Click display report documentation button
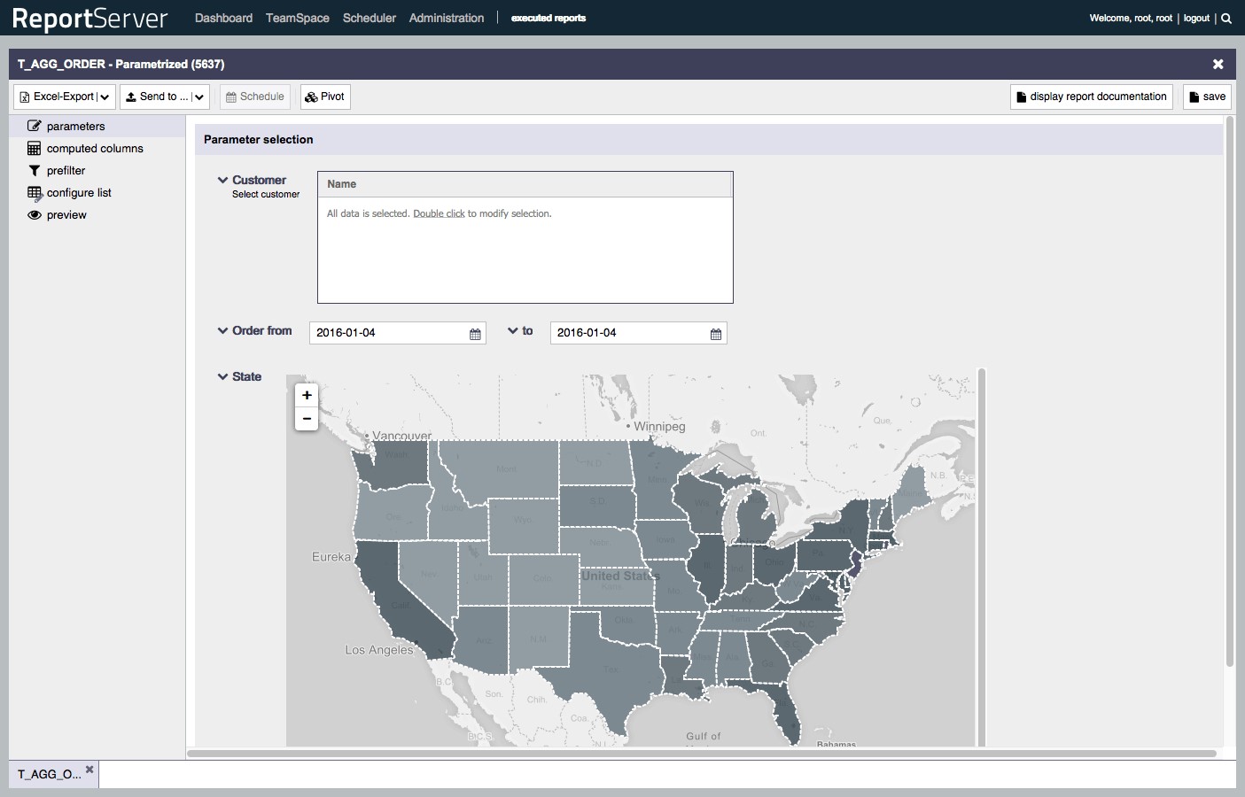The image size is (1245, 797). [x=1091, y=97]
